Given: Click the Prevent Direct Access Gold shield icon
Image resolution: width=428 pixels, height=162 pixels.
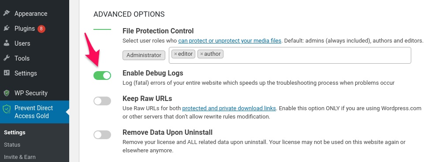Looking at the screenshot, I should click(x=7, y=109).
